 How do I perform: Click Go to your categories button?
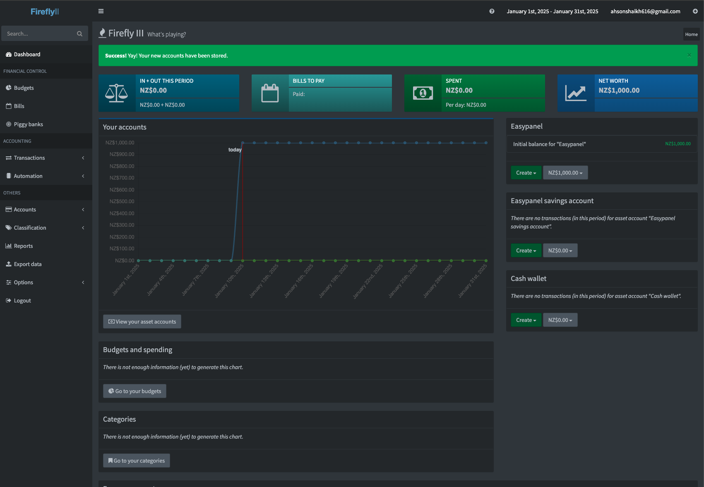click(x=136, y=460)
